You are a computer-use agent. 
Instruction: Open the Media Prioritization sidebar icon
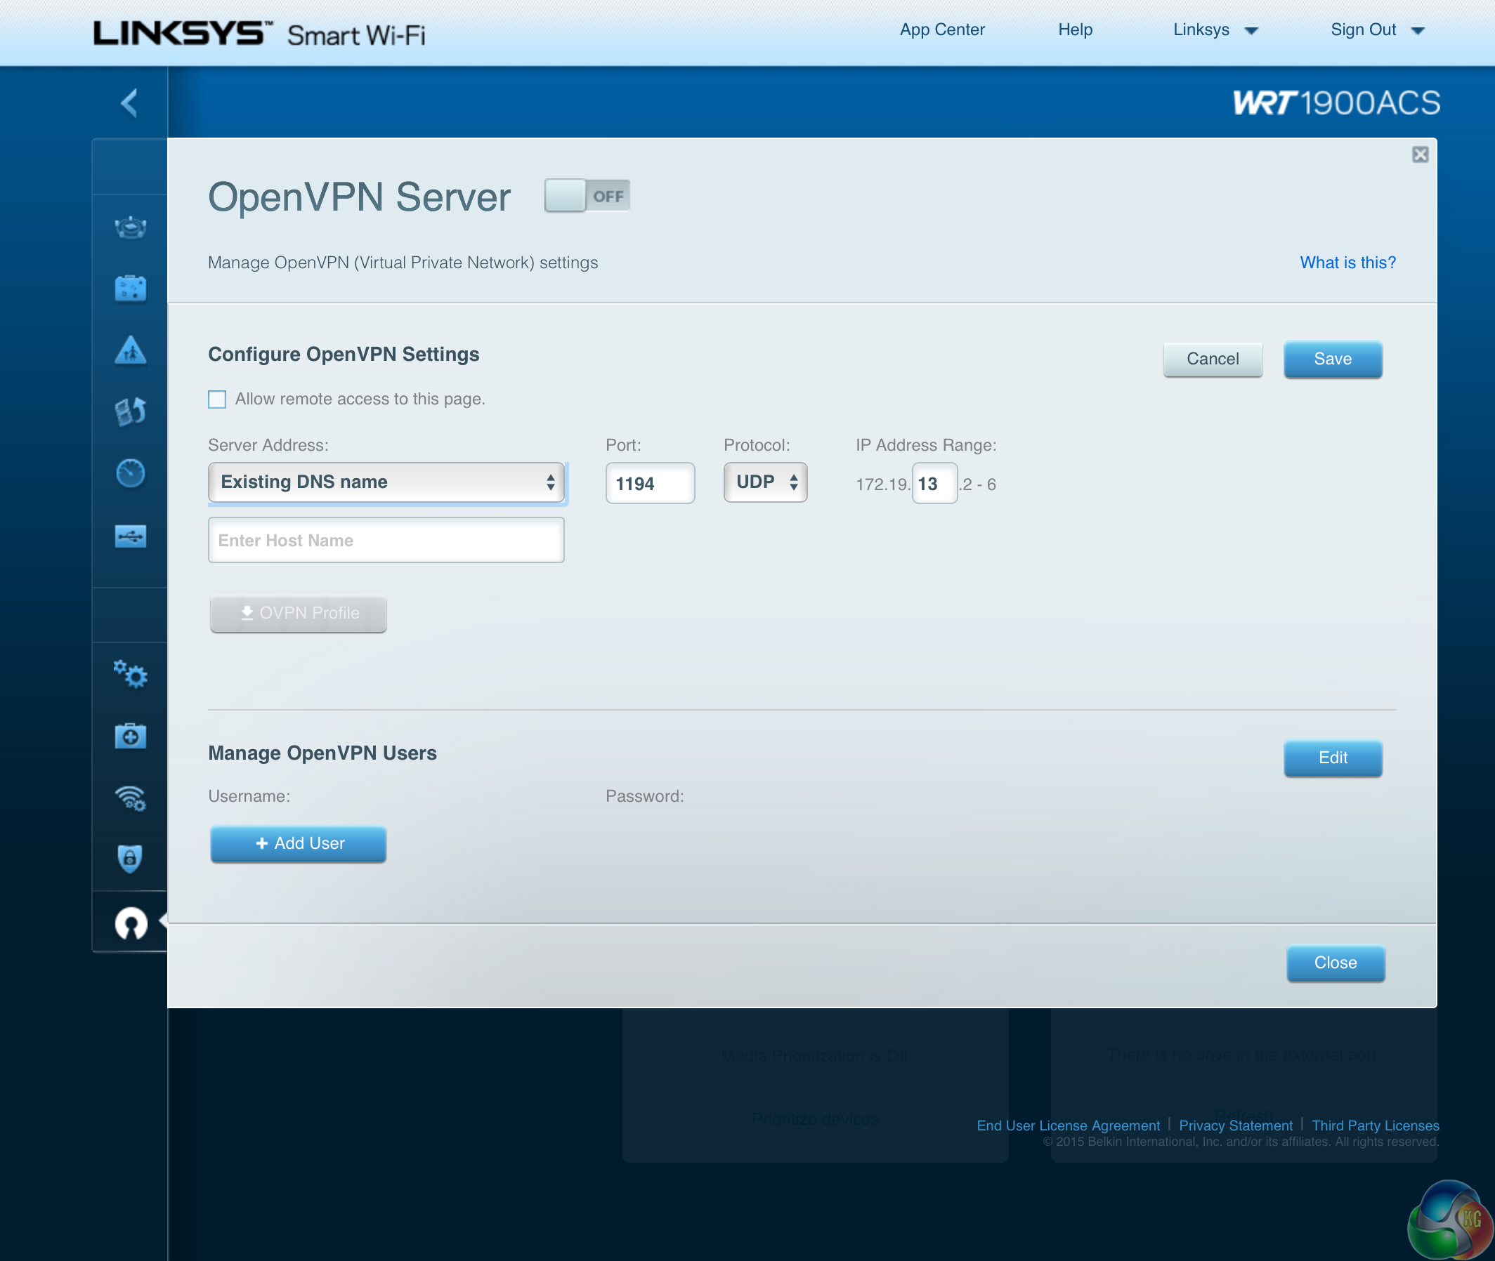coord(130,411)
